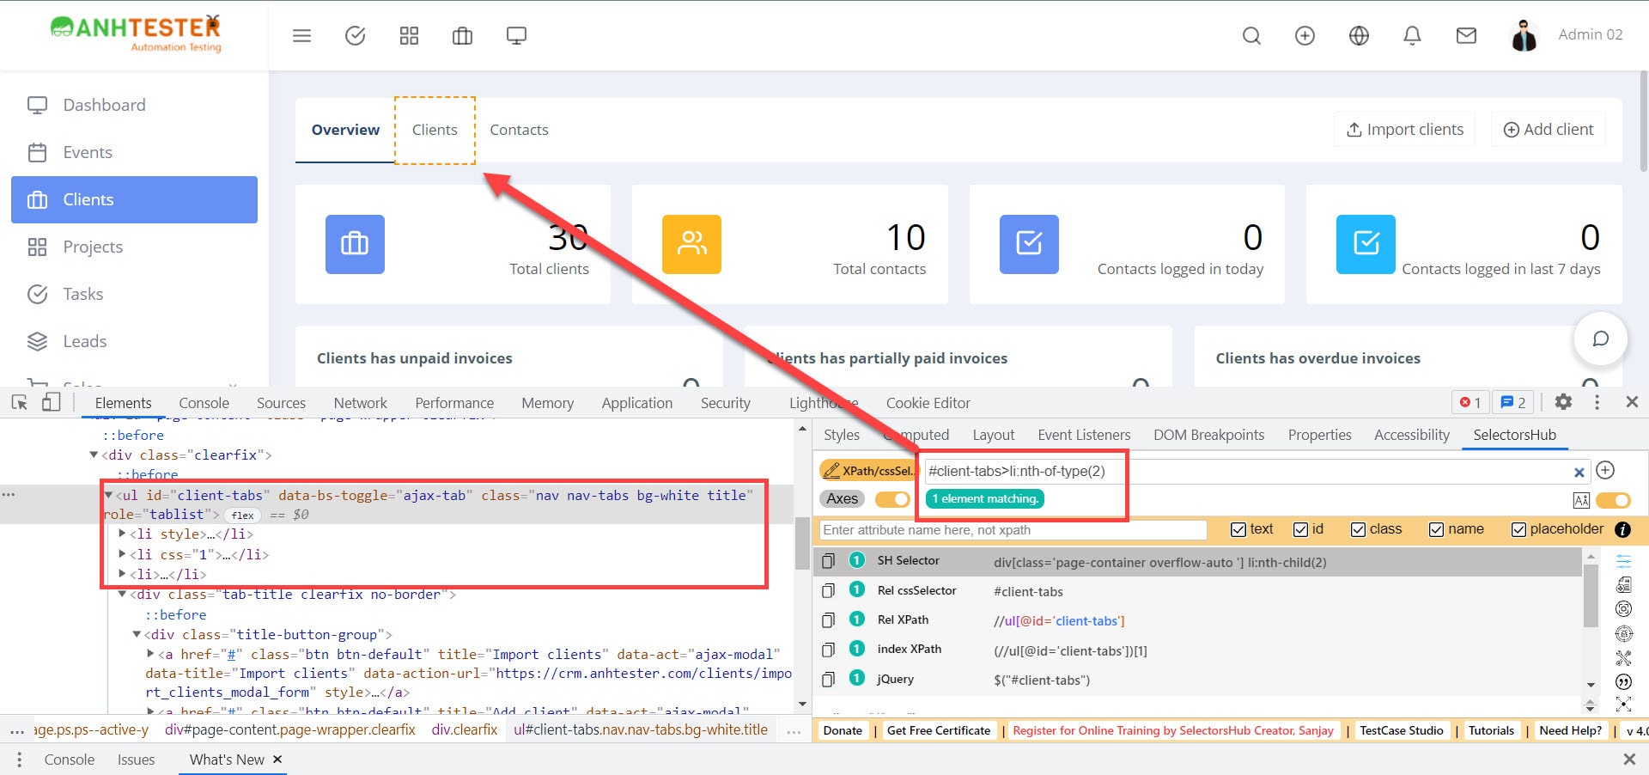The height and width of the screenshot is (775, 1649).
Task: Open the hamburger menu in the top bar
Action: (301, 35)
